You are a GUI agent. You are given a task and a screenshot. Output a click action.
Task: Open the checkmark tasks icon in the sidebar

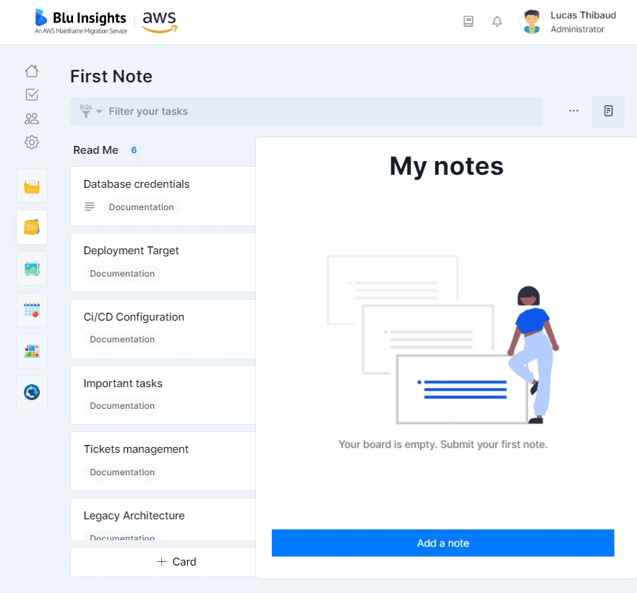[x=32, y=95]
